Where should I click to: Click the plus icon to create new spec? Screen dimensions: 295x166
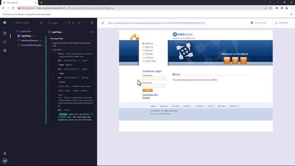(41, 23)
